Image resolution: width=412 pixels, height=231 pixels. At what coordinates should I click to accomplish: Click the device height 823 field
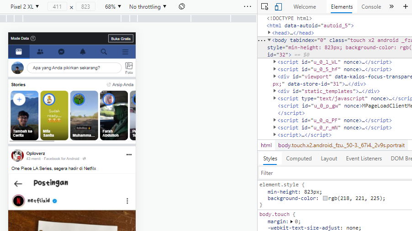point(85,6)
